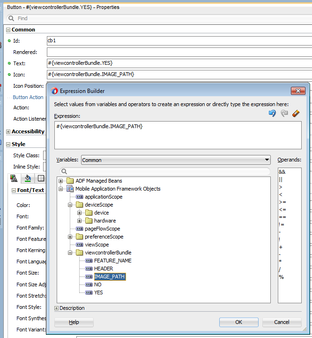Click the deviceScope folder icon
The width and height of the screenshot is (312, 338).
tap(79, 205)
